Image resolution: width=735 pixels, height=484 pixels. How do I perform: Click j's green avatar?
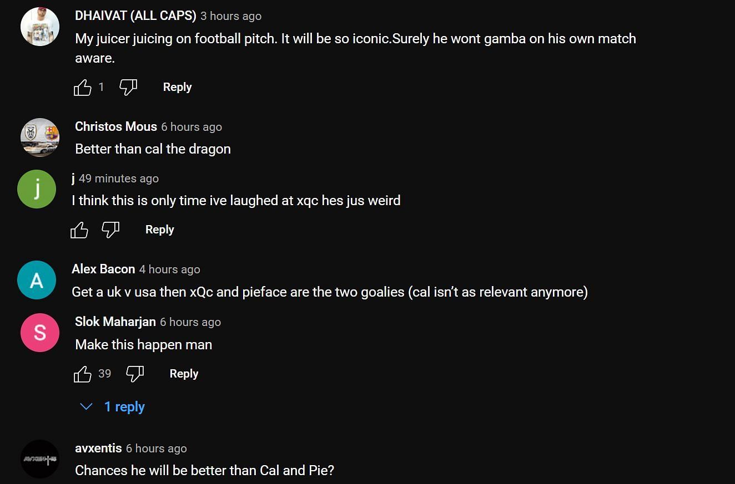[37, 189]
